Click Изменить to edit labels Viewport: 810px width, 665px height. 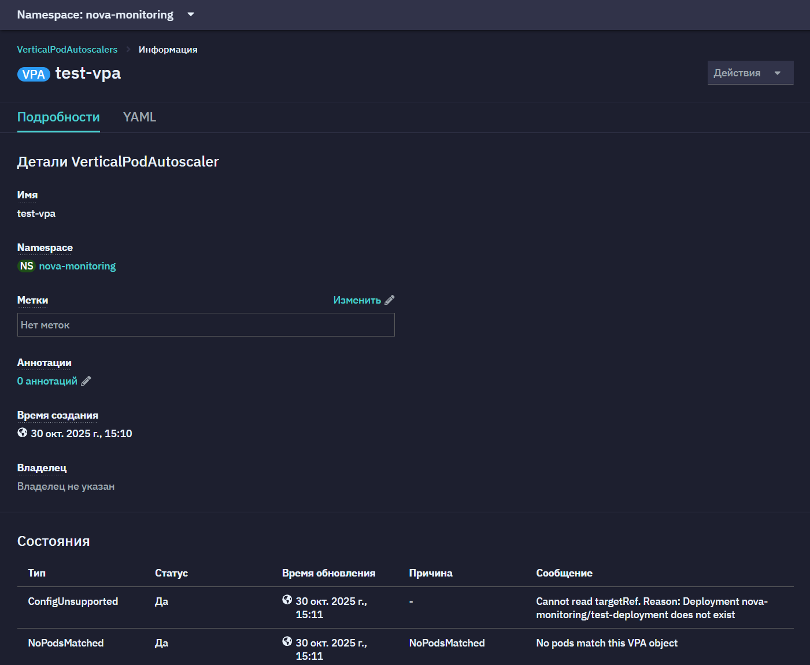coord(357,300)
